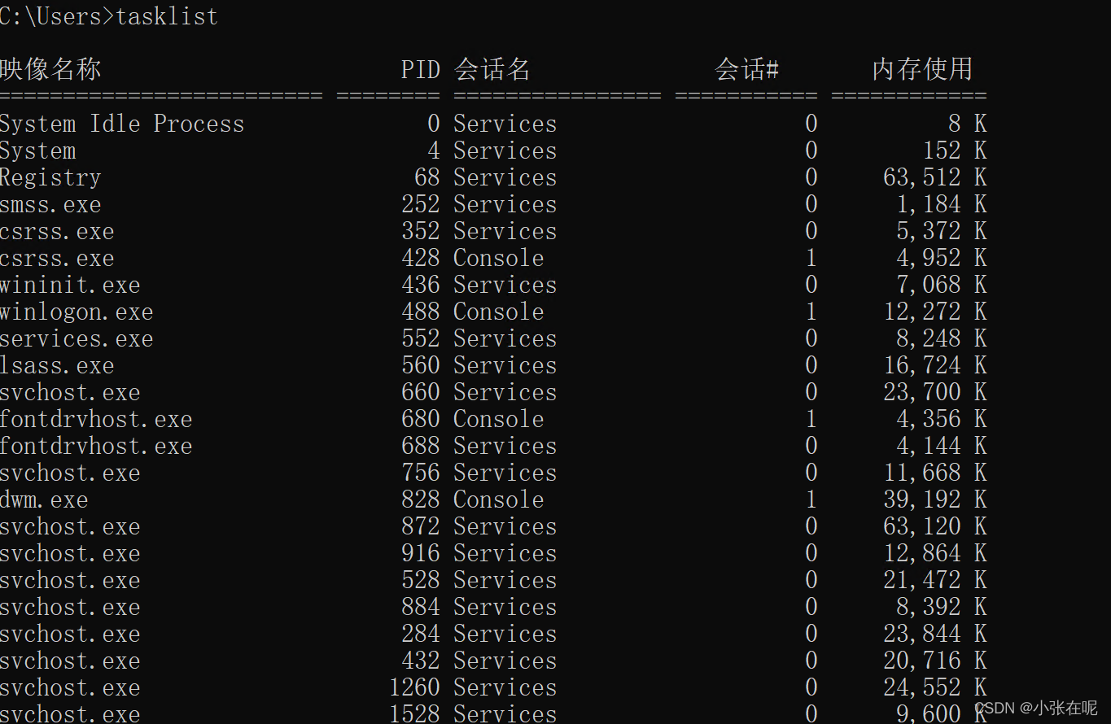This screenshot has width=1111, height=724.
Task: Click PID value 1528
Action: click(414, 713)
